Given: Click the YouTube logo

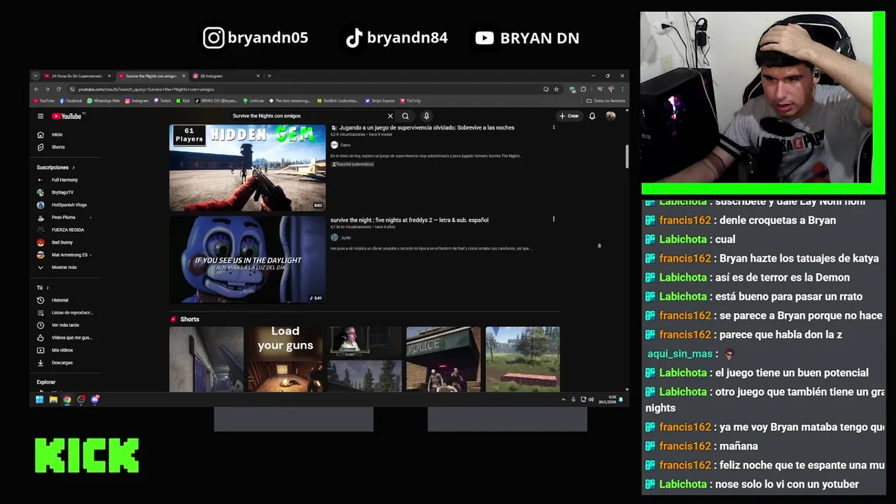Looking at the screenshot, I should (x=66, y=116).
